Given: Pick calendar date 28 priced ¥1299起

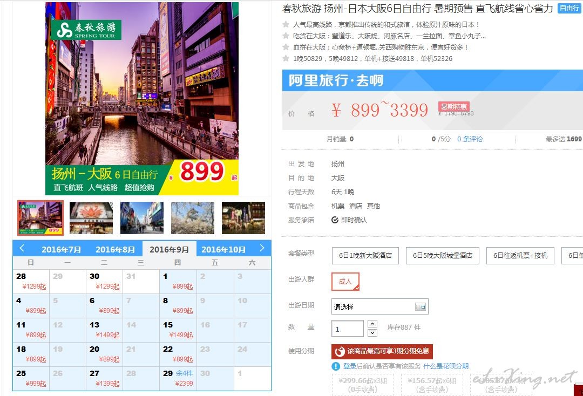Looking at the screenshot, I should (x=31, y=282).
